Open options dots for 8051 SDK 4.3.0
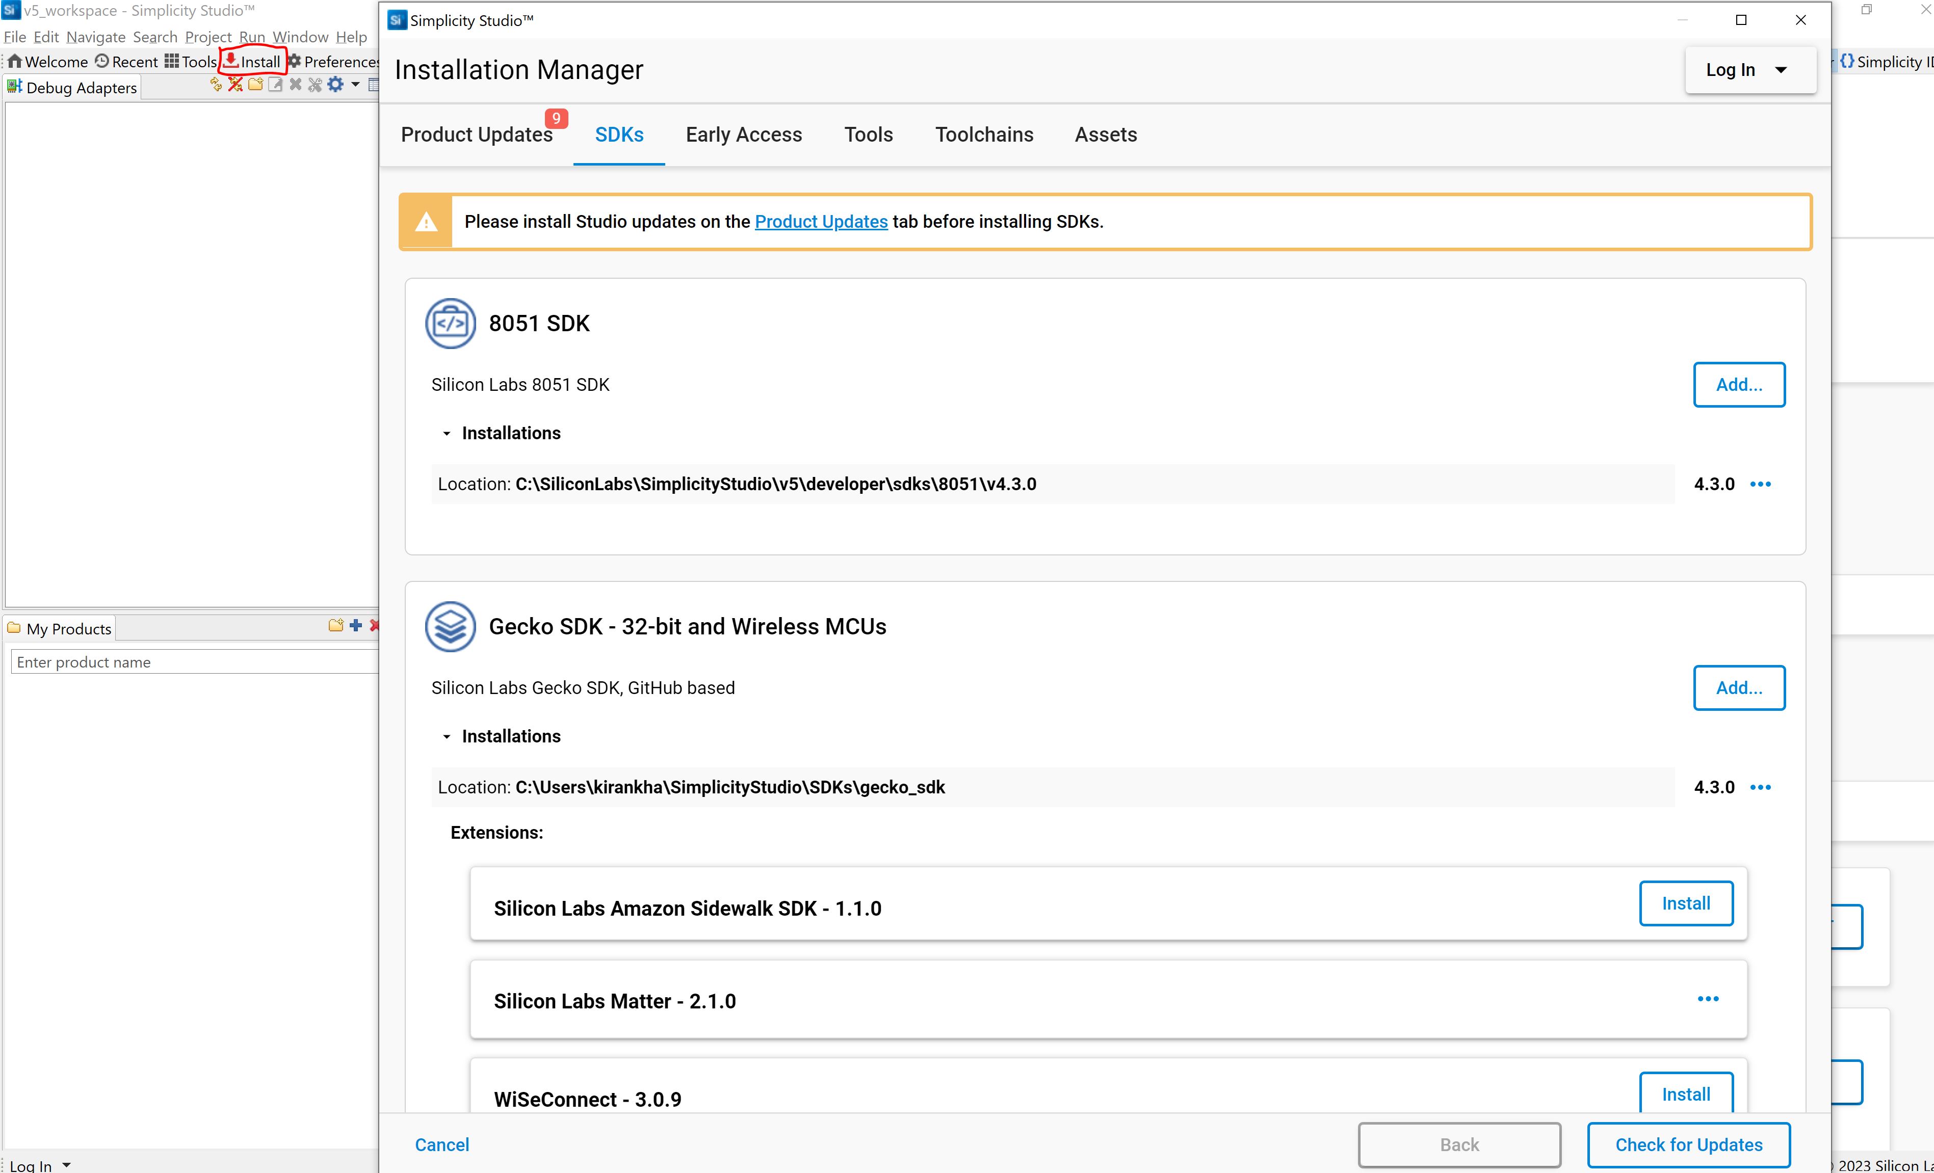Screen dimensions: 1934x1173 tap(1761, 484)
